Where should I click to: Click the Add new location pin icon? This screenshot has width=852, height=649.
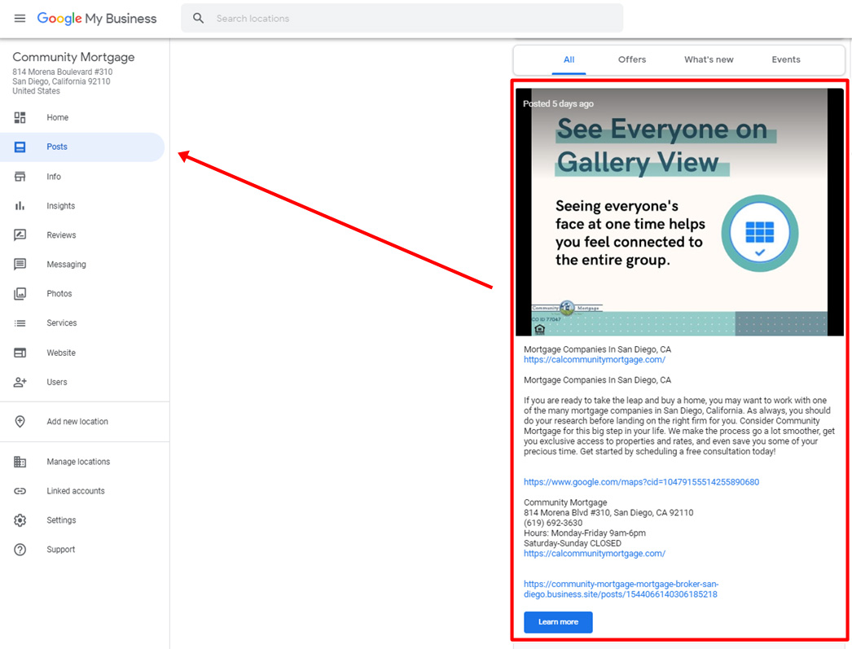pos(20,422)
